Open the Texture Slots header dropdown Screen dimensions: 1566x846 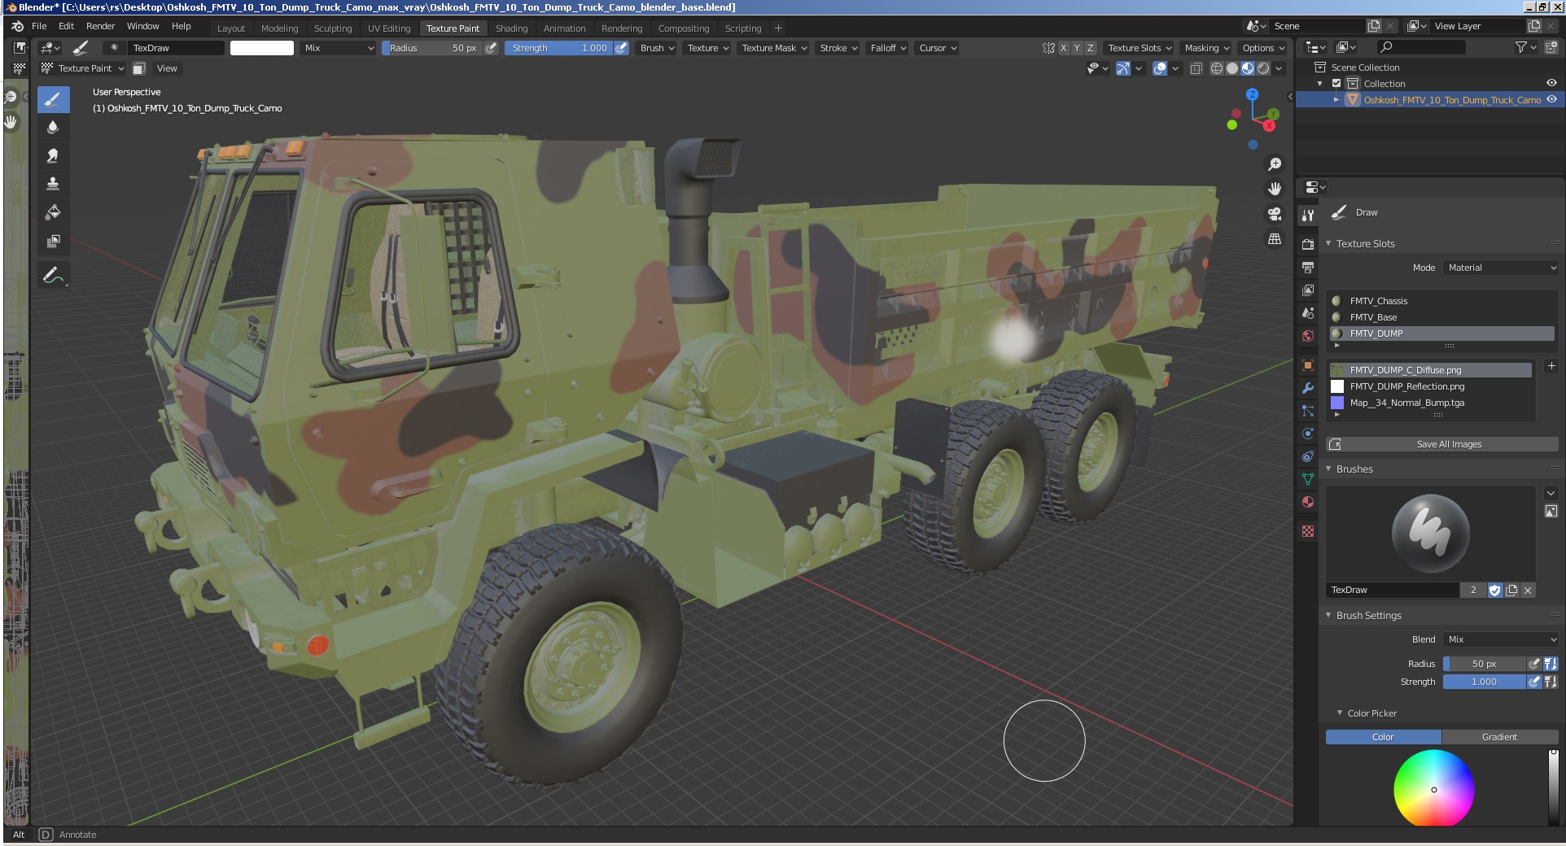[1140, 48]
